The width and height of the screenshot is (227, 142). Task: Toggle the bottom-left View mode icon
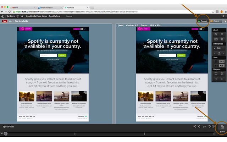216,66
